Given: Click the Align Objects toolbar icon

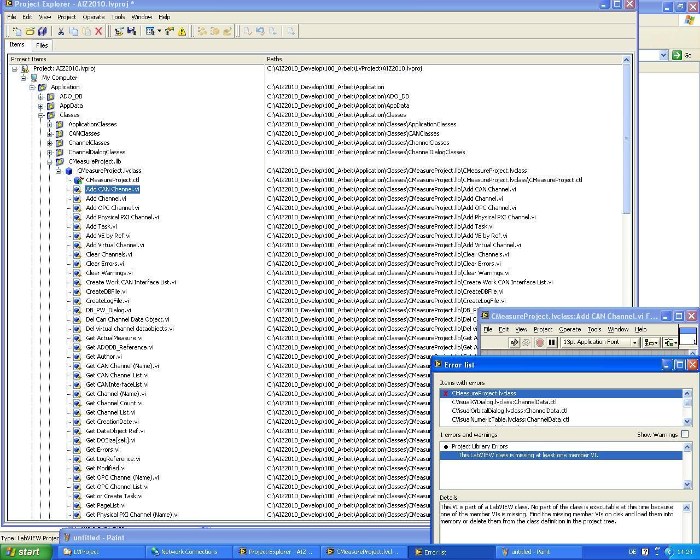Looking at the screenshot, I should (x=651, y=342).
